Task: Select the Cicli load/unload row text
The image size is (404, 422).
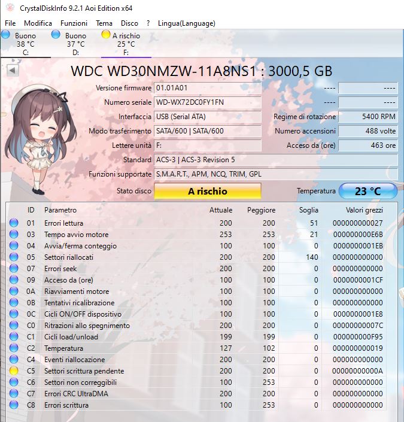Action: (x=71, y=337)
